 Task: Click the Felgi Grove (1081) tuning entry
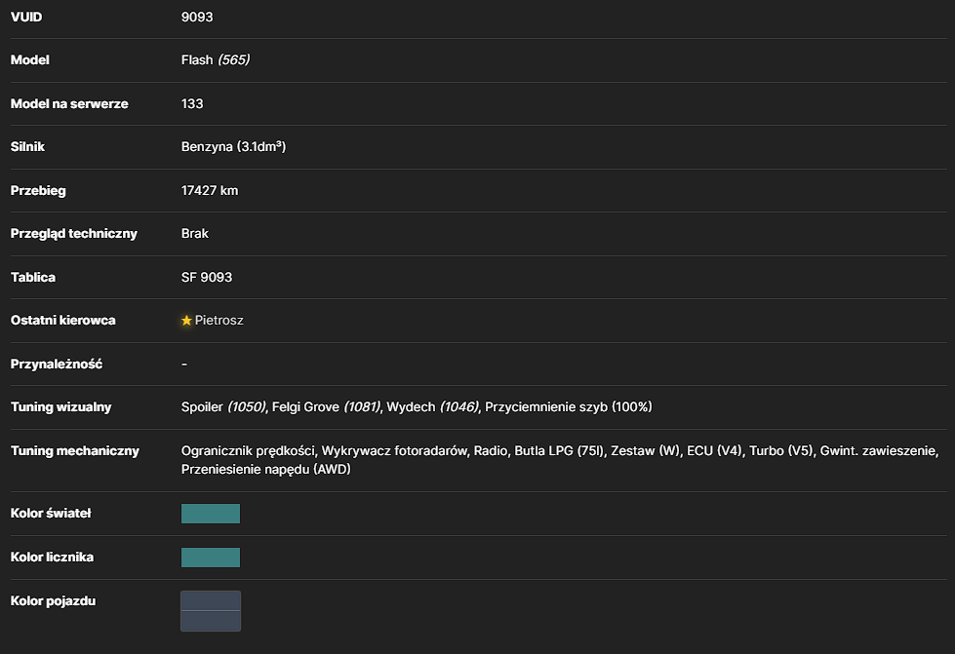click(x=326, y=407)
